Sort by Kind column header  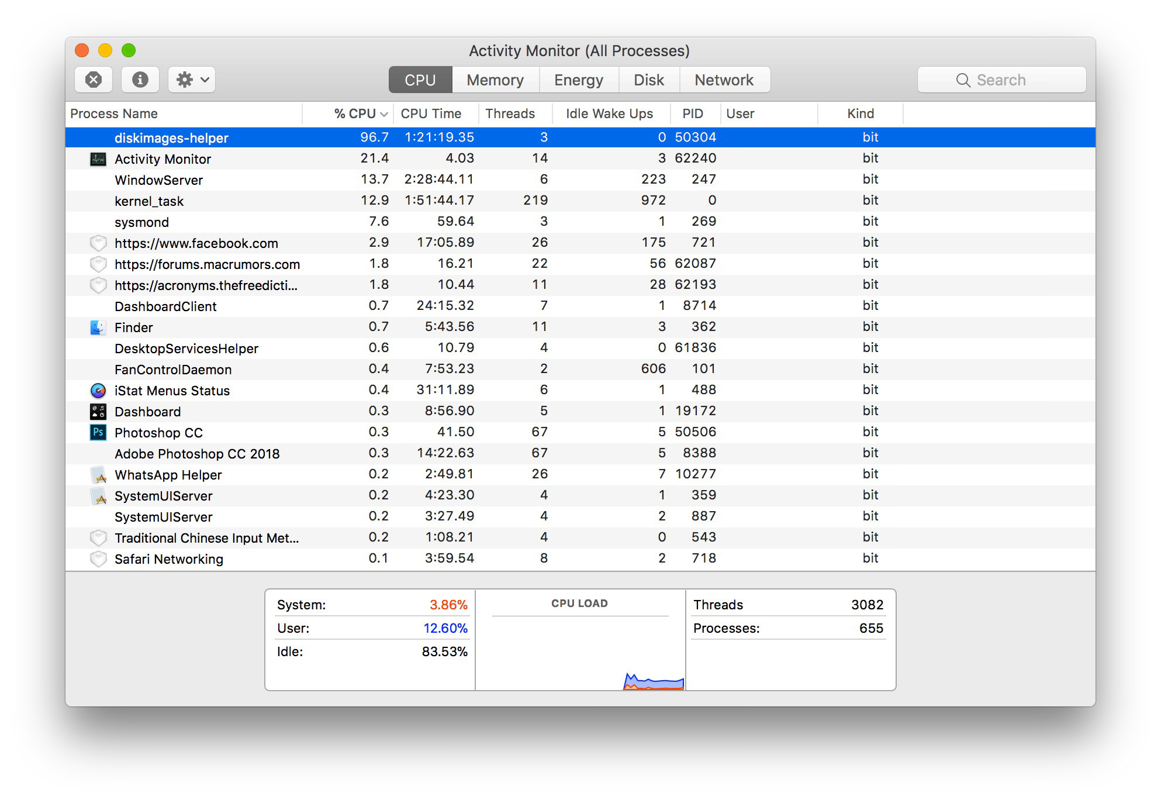[861, 114]
